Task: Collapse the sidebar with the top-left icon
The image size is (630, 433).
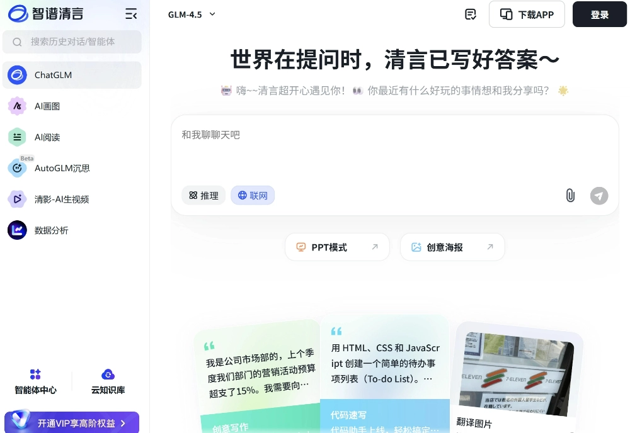Action: 130,14
